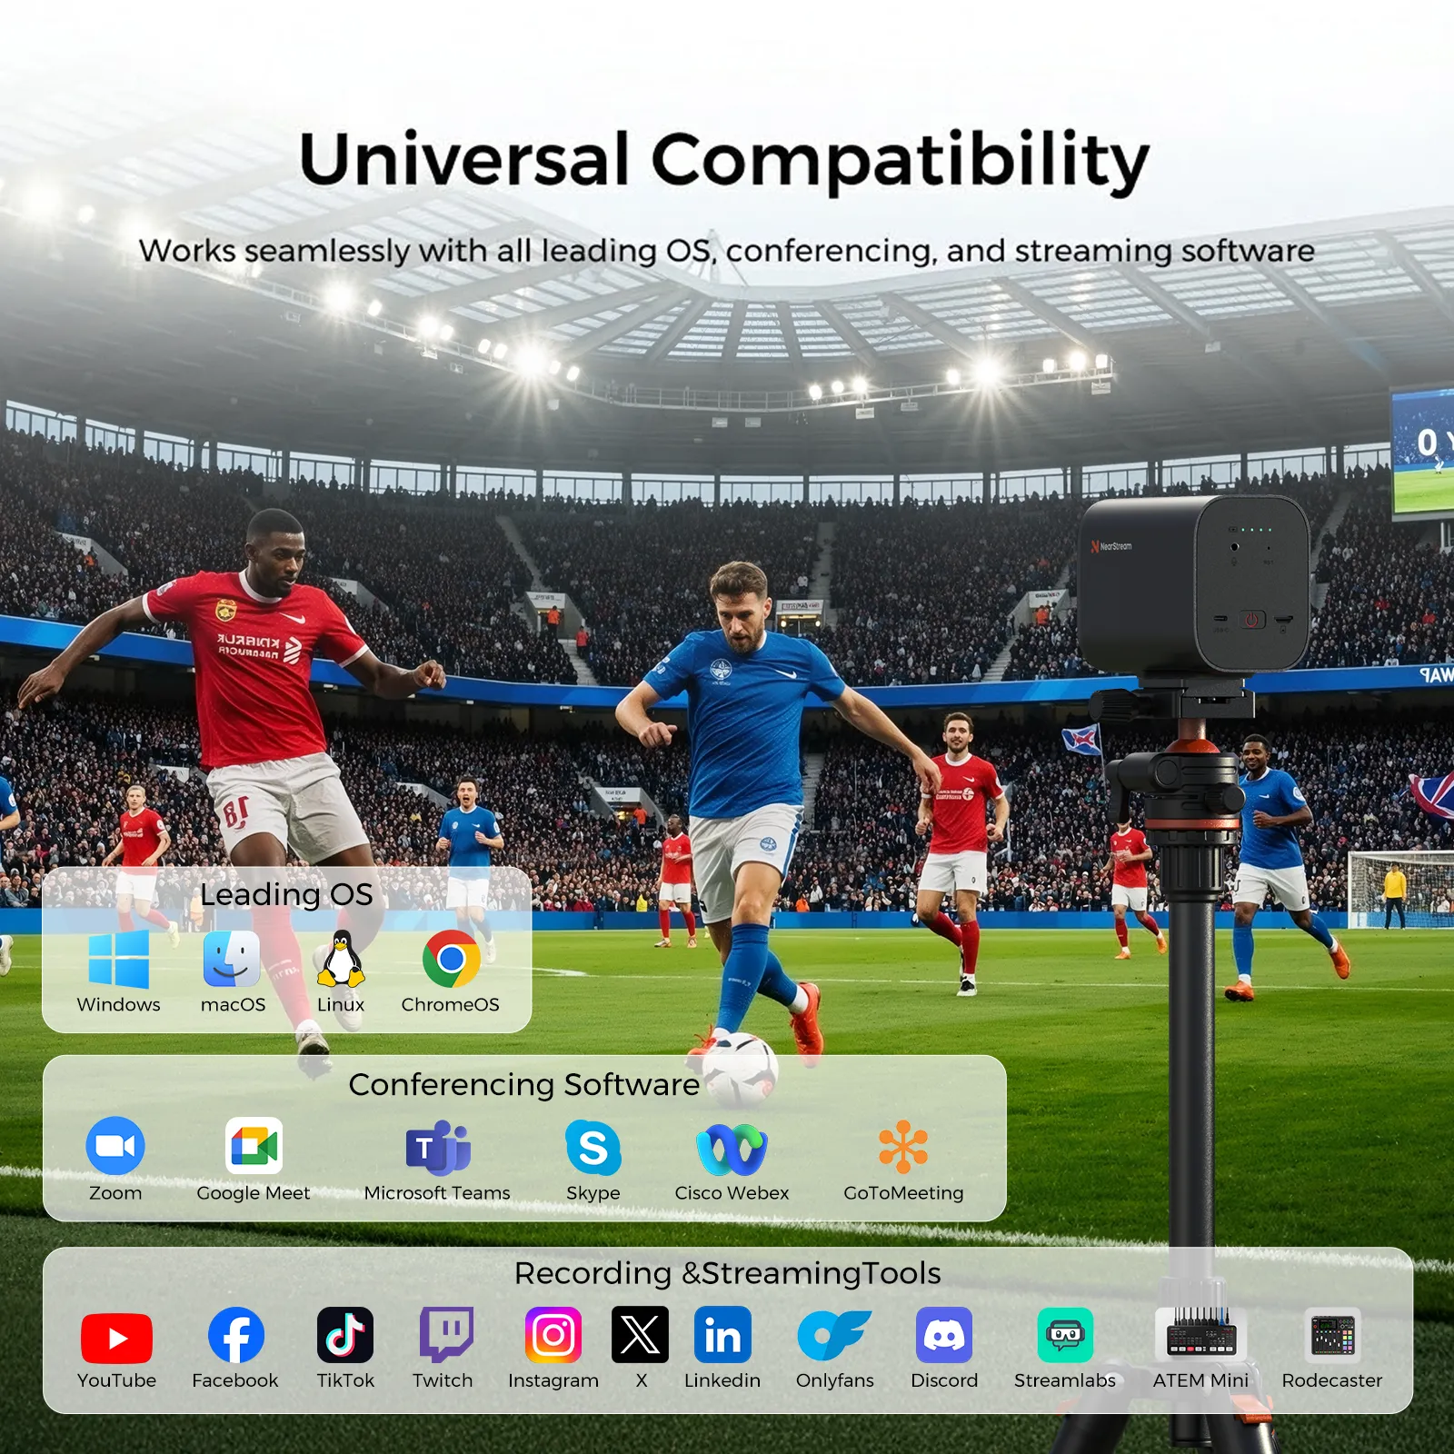Viewport: 1454px width, 1454px height.
Task: Click the GoToMeeting orange icon
Action: click(903, 1146)
